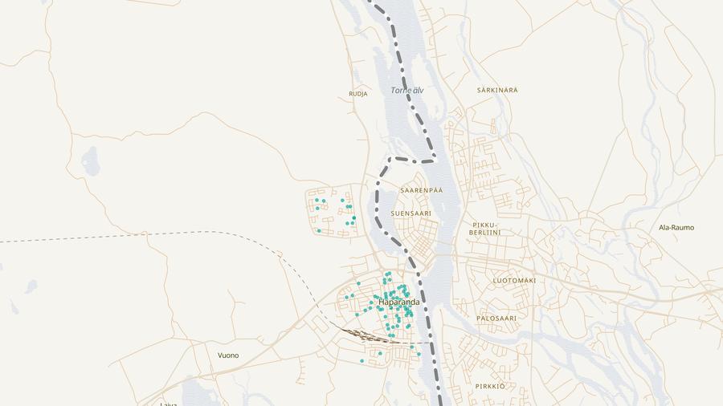The image size is (723, 406).
Task: Select the Torne älv river label
Action: (406, 91)
